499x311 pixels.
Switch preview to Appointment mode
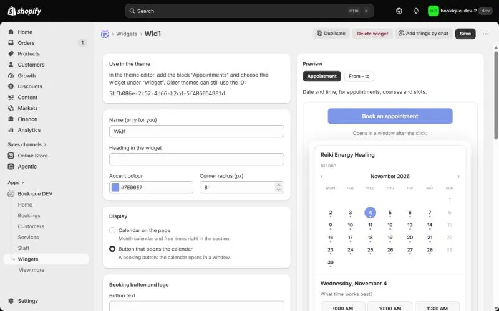322,76
